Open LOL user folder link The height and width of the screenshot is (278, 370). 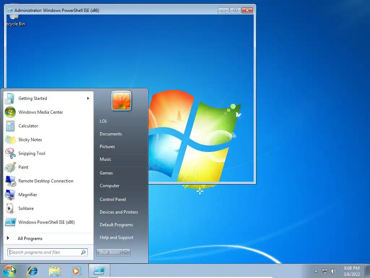click(103, 121)
